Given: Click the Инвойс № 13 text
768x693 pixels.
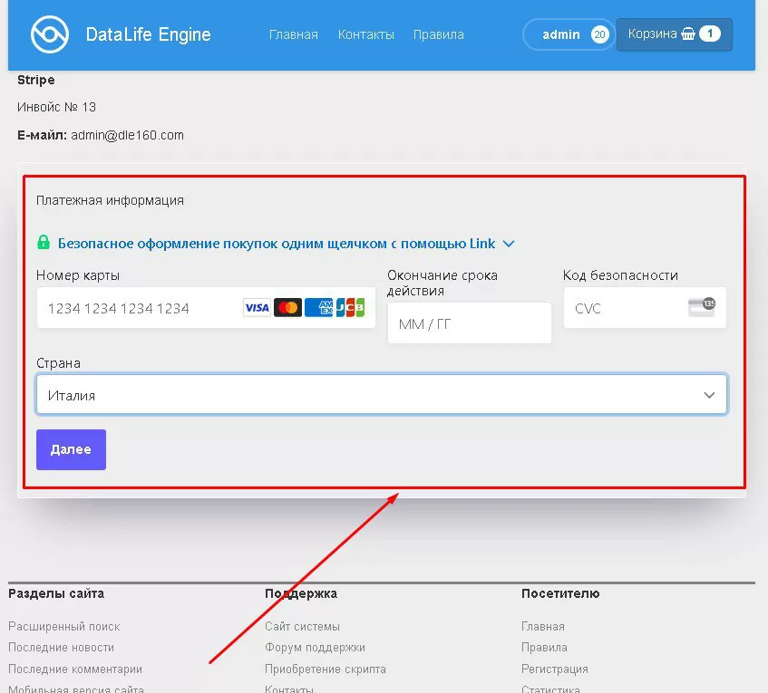Looking at the screenshot, I should pyautogui.click(x=56, y=107).
